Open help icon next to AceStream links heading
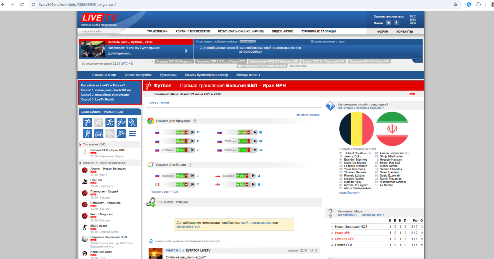This screenshot has height=259, width=494. point(190,165)
